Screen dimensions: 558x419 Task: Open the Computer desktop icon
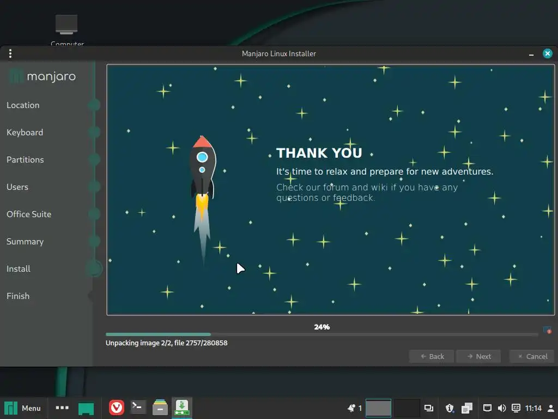[x=67, y=31]
